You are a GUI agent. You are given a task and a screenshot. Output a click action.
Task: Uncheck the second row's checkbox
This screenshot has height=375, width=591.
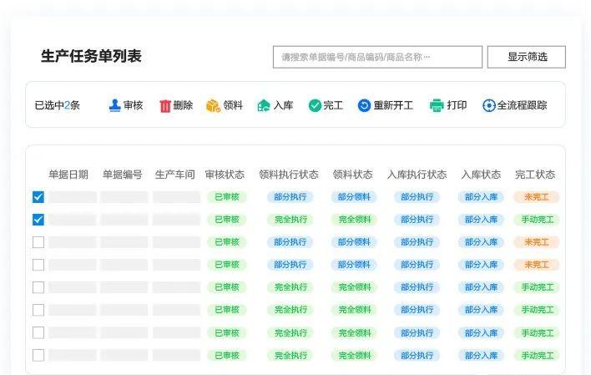[x=38, y=220]
